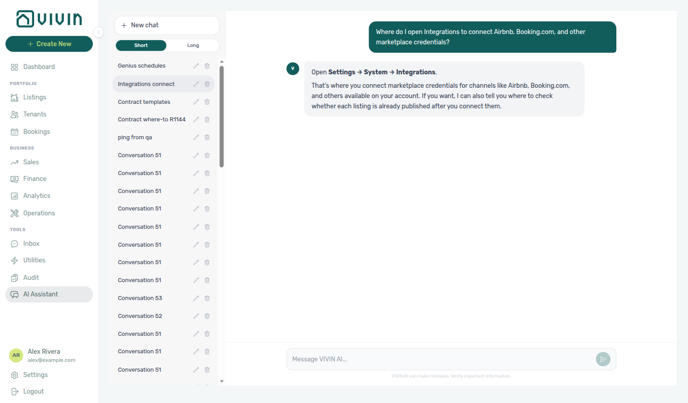Click the Inbox chat bubble icon
The image size is (688, 403).
[14, 244]
